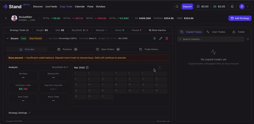Click the 1W PnL -$67.1K value

79,18
